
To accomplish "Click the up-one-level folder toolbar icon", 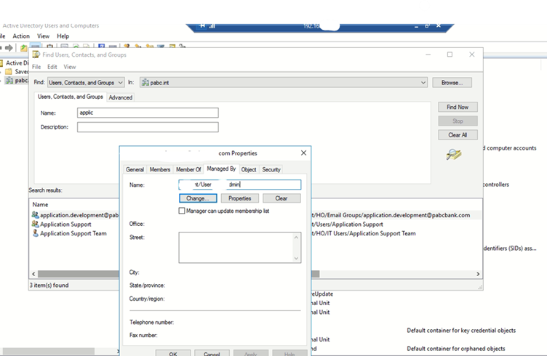I will tap(24, 48).
